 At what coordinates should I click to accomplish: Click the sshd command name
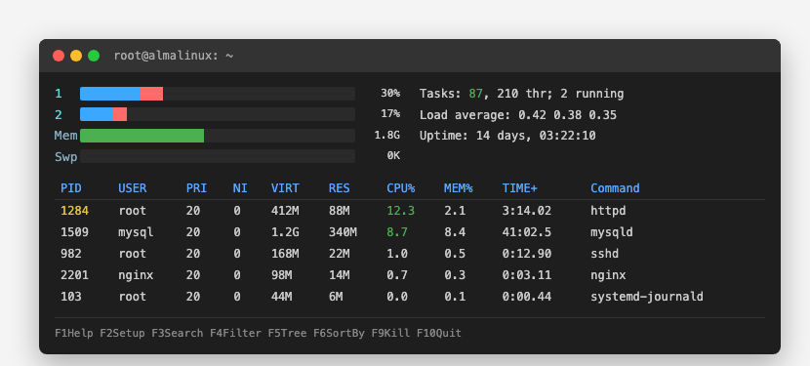[605, 254]
